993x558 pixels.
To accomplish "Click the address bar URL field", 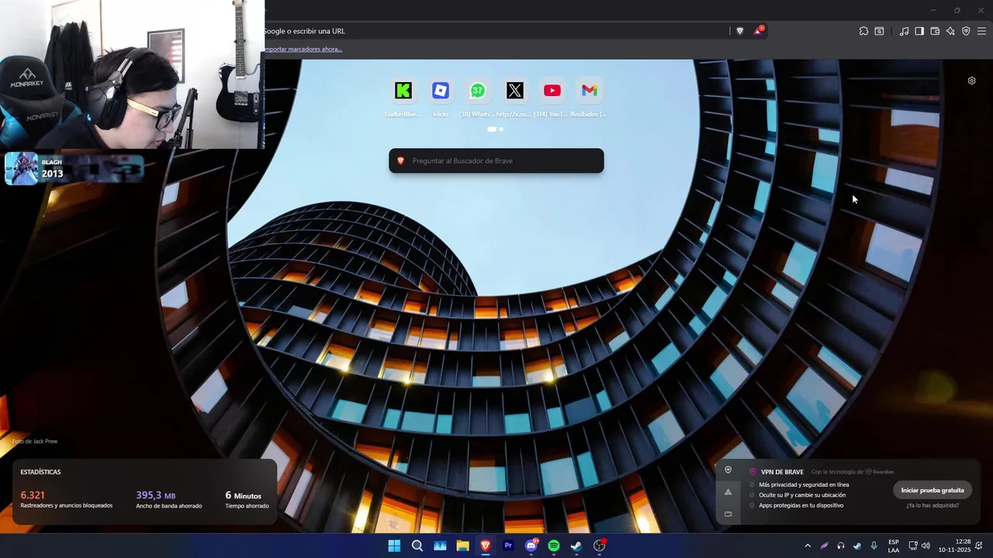I will tap(496, 31).
